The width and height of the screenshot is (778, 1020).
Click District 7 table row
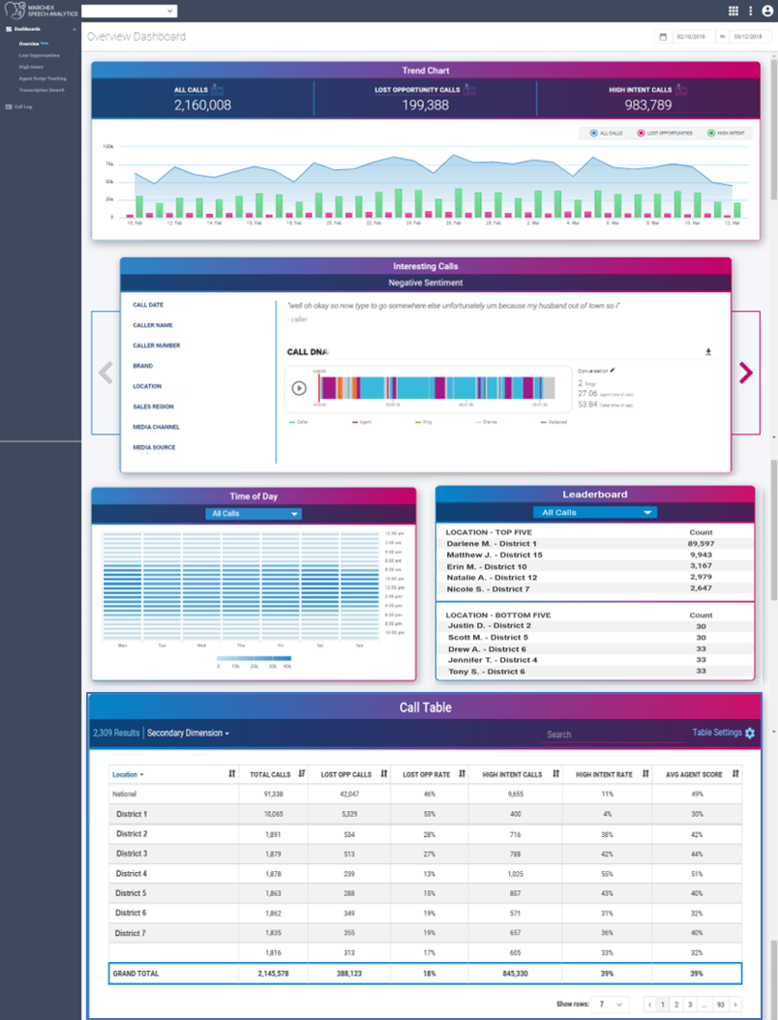point(426,933)
